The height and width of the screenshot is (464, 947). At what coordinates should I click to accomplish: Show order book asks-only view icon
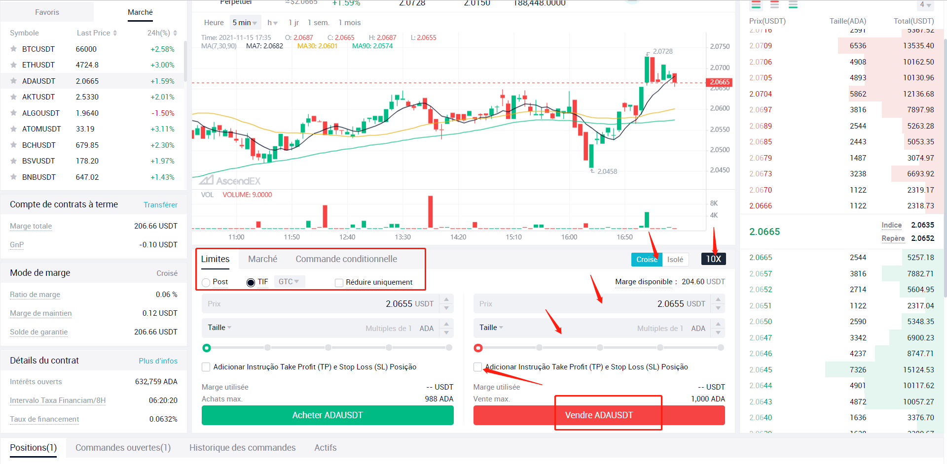click(774, 5)
